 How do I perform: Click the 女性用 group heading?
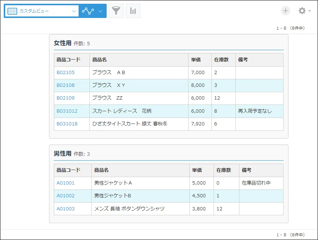point(62,43)
